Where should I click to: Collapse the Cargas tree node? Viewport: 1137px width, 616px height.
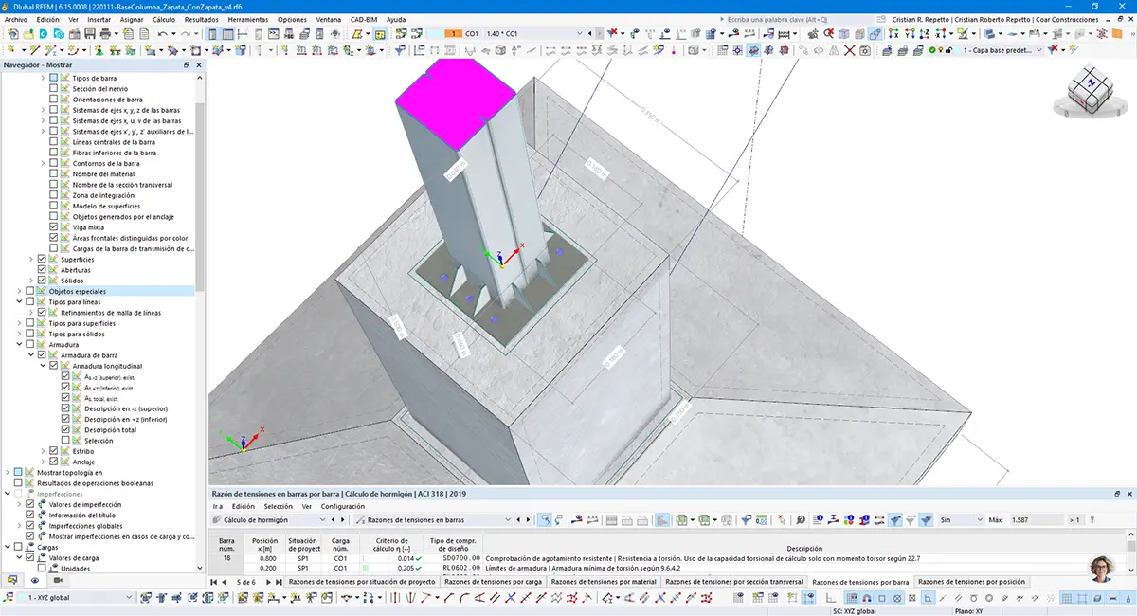[8, 547]
